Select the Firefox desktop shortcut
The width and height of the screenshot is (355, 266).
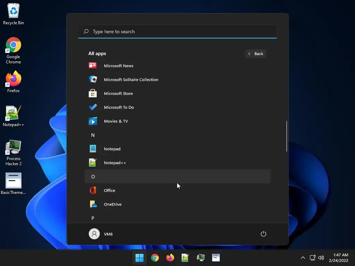(14, 82)
